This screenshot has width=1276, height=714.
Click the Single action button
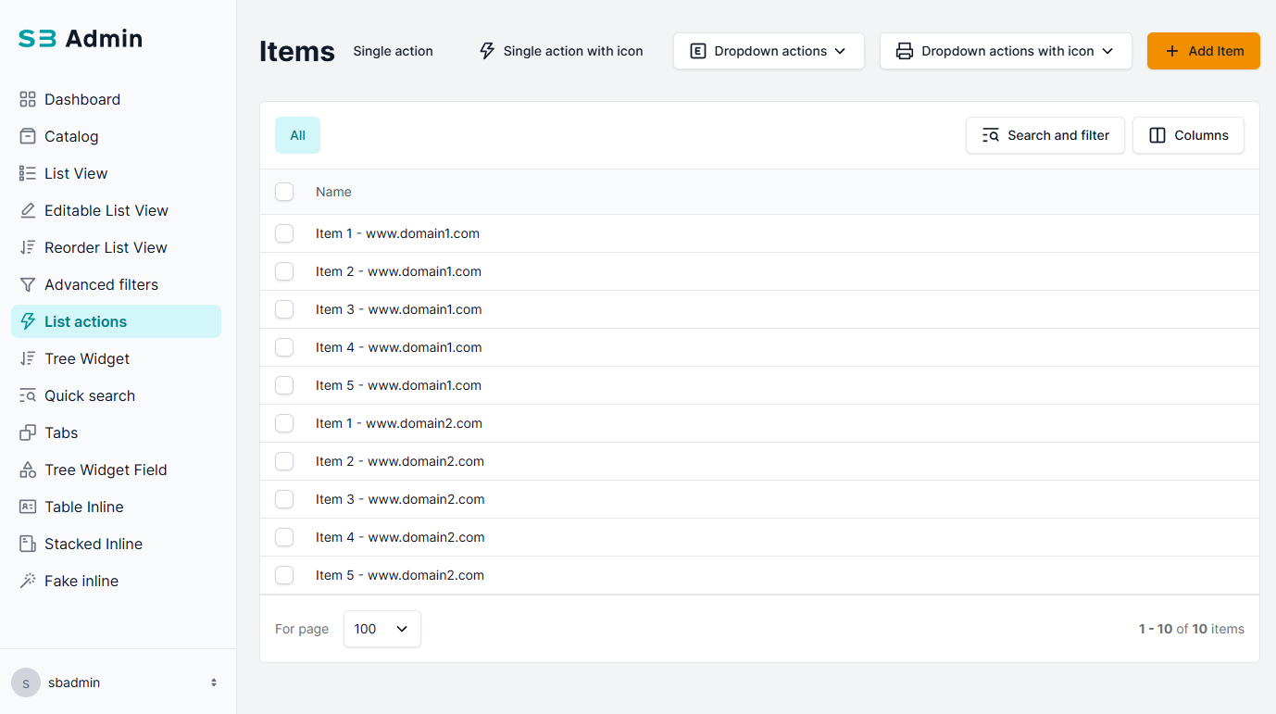tap(393, 51)
